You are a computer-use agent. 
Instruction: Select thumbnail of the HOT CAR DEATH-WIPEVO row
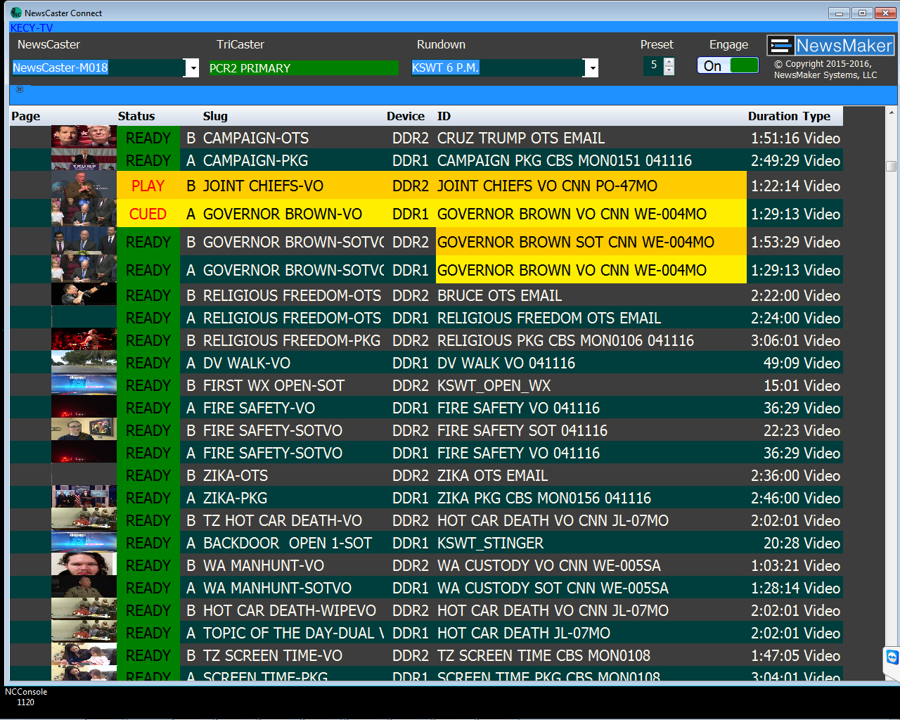[84, 610]
